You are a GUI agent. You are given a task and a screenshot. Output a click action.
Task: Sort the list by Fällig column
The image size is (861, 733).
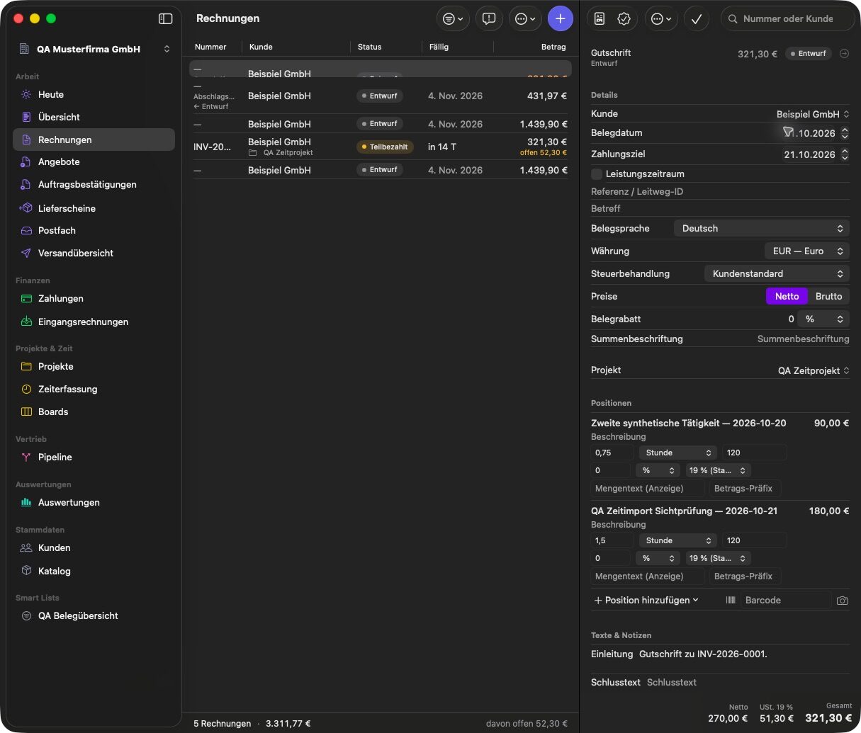439,47
